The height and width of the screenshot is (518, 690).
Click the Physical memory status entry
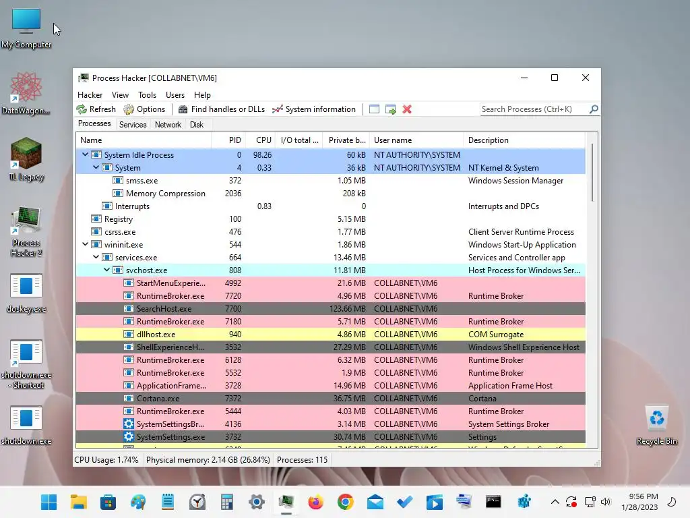208,460
